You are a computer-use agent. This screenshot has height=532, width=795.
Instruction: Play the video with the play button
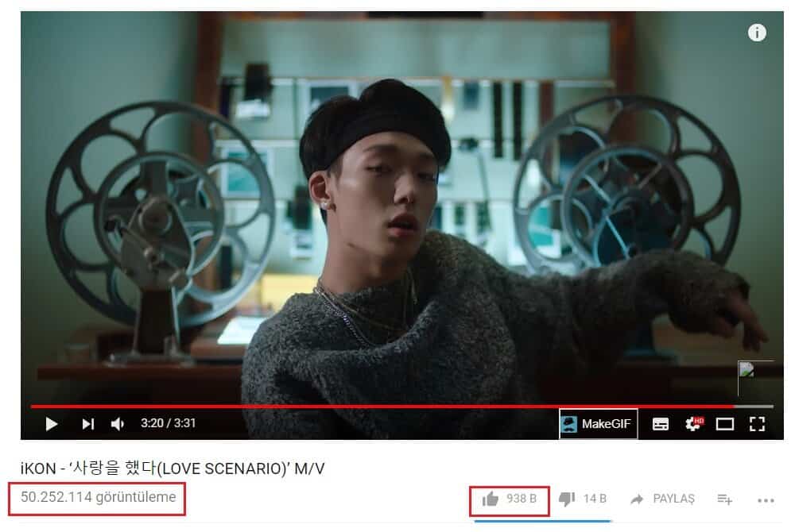[x=51, y=424]
